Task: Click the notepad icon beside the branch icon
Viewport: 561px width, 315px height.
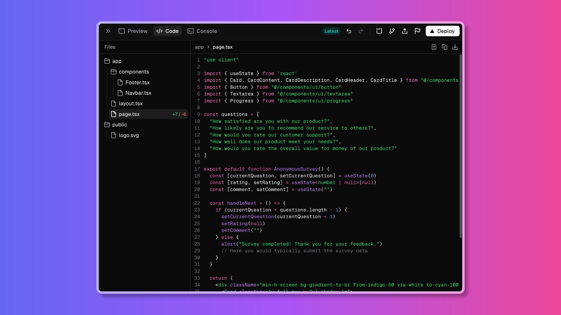Action: [379, 31]
